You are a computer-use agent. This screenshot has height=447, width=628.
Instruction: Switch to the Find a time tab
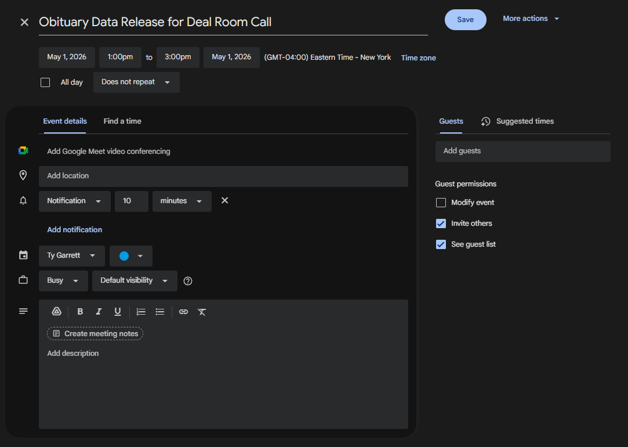122,121
